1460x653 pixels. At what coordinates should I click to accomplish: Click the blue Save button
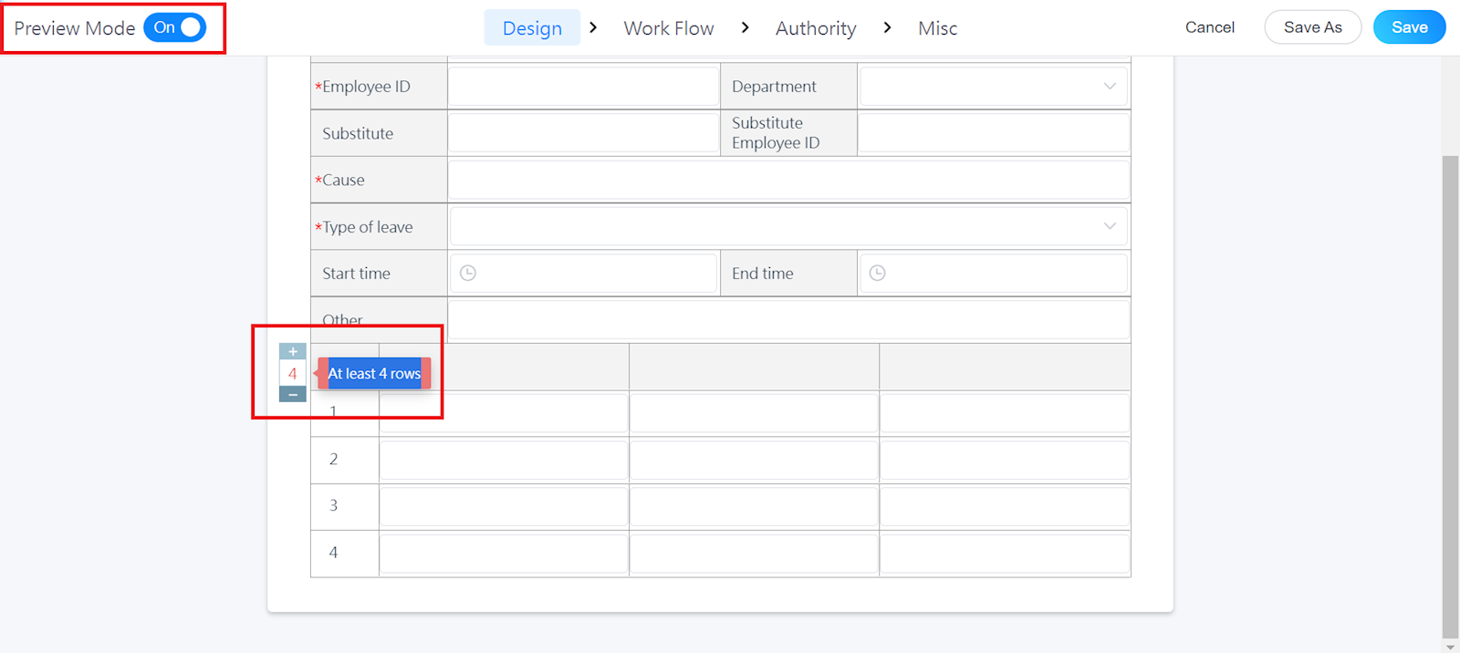1409,27
